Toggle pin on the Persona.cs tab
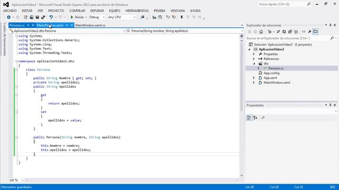 [28, 25]
